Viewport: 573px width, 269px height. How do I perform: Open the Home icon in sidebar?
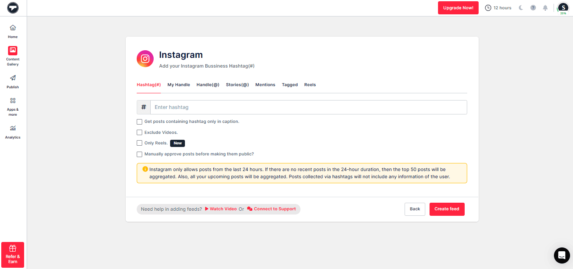(12, 30)
